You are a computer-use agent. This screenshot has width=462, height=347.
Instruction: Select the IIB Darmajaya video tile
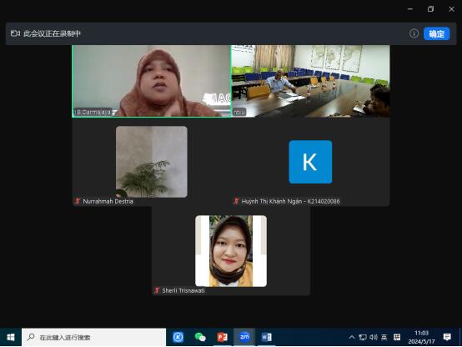pos(152,81)
